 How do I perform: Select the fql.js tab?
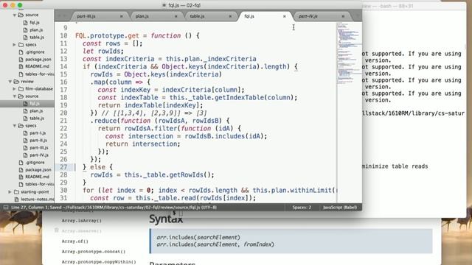tap(249, 16)
